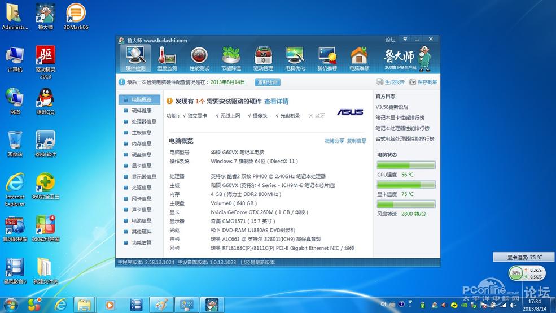Open 温度监测 temperature monitoring icon
This screenshot has height=313, width=556.
[167, 59]
